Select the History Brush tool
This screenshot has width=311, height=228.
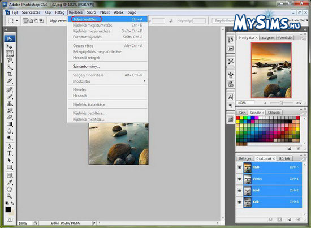[x=10, y=110]
